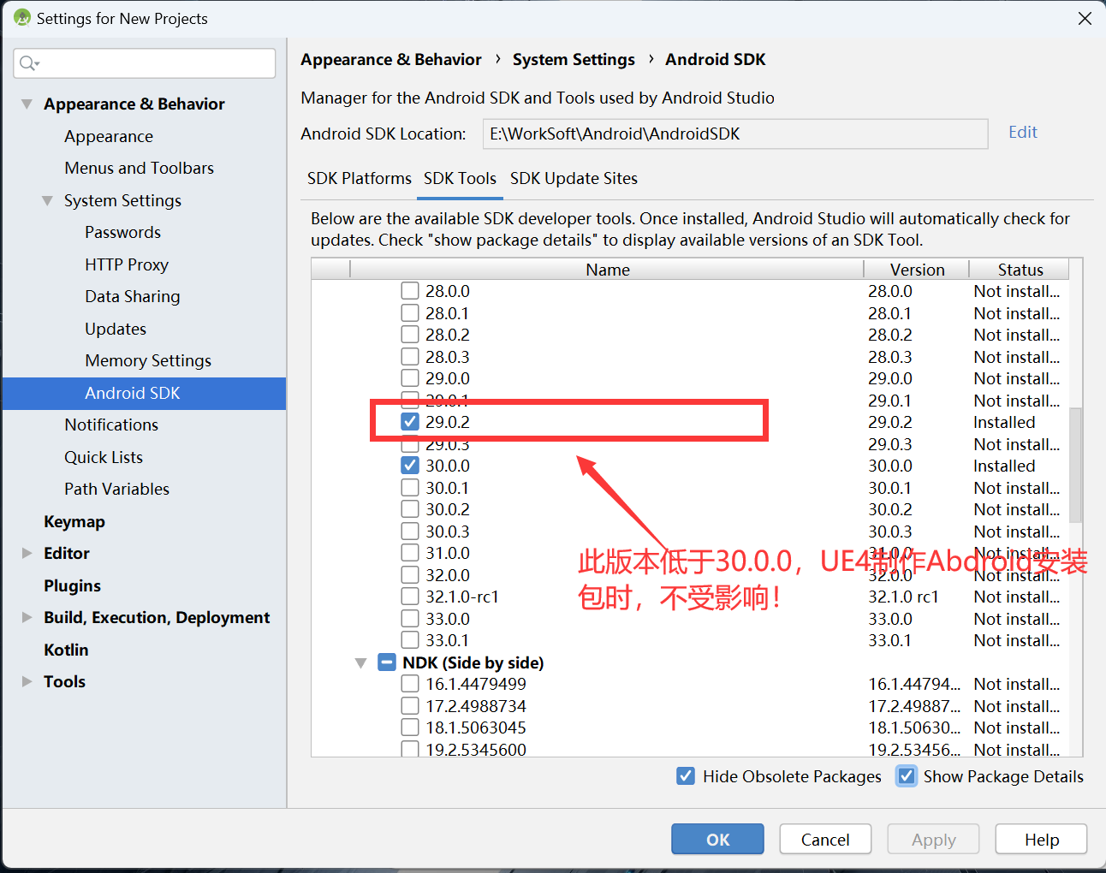This screenshot has height=873, width=1106.
Task: Sort by the Status column header
Action: pos(1020,270)
